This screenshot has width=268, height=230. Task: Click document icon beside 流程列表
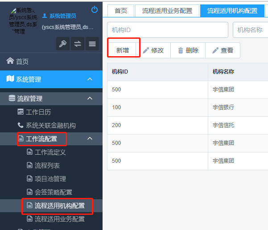pyautogui.click(x=29, y=165)
